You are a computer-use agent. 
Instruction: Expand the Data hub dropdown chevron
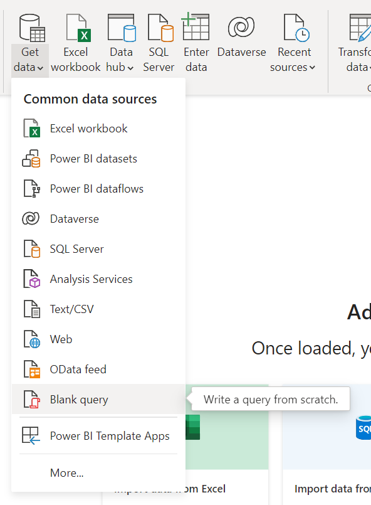point(130,68)
